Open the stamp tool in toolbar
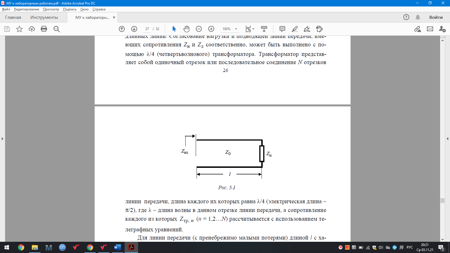The width and height of the screenshot is (450, 253). tap(319, 29)
